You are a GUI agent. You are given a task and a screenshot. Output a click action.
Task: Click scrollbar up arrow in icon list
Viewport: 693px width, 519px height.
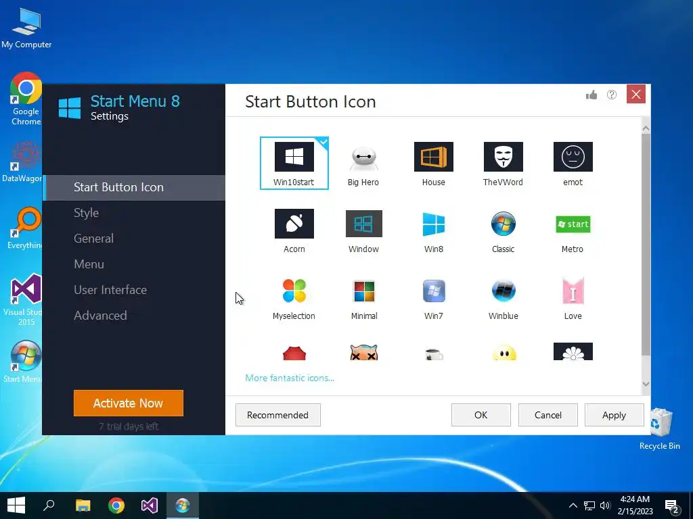[x=646, y=128]
